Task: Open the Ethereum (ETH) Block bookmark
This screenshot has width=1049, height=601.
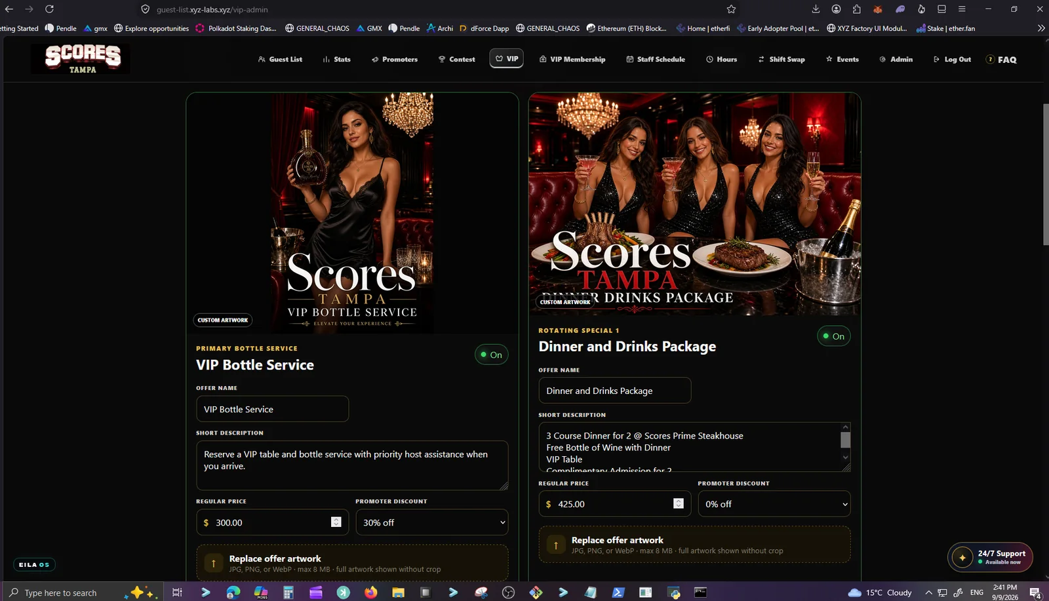Action: tap(626, 28)
